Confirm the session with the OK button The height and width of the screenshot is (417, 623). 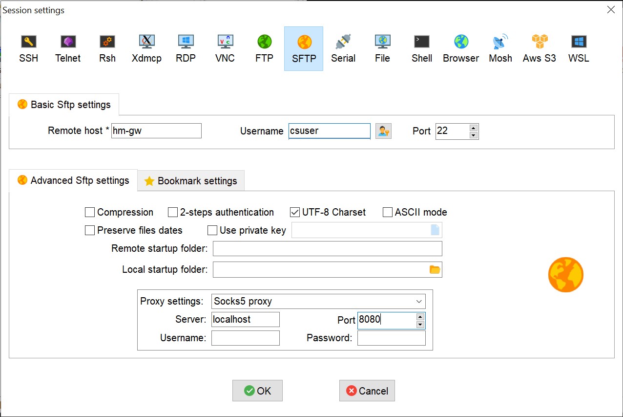[257, 391]
